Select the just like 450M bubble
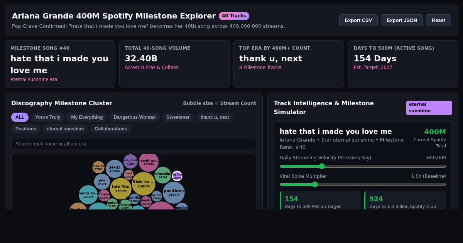 point(135,199)
